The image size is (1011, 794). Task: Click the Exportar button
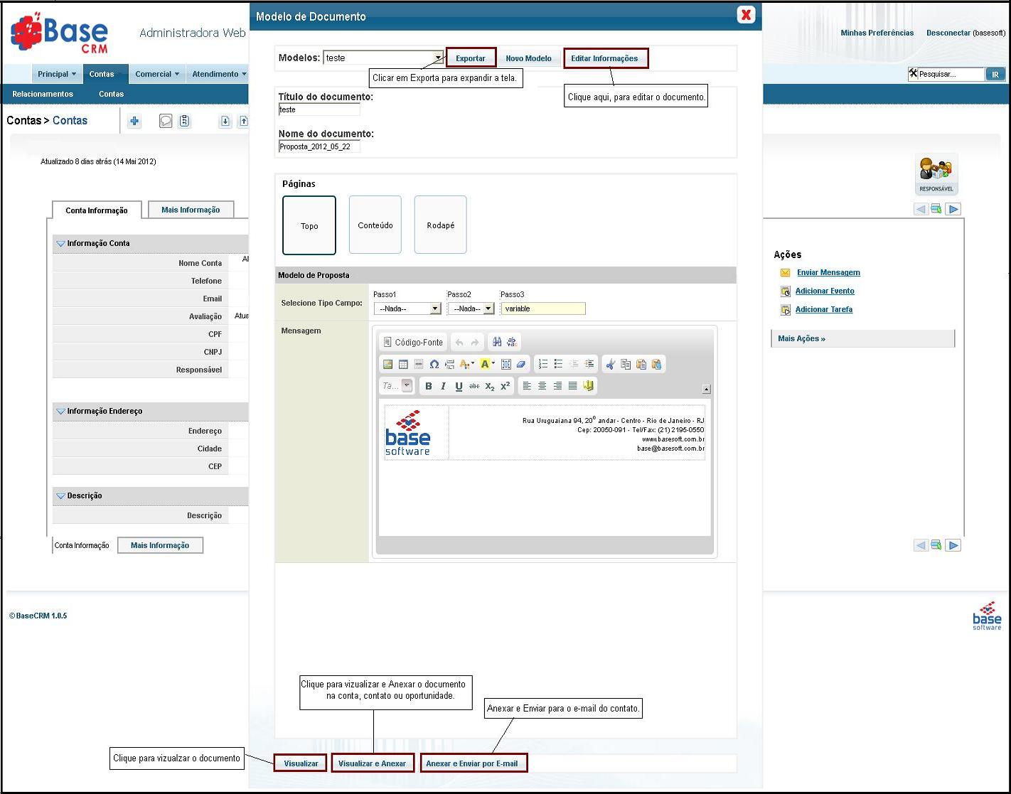(x=471, y=58)
